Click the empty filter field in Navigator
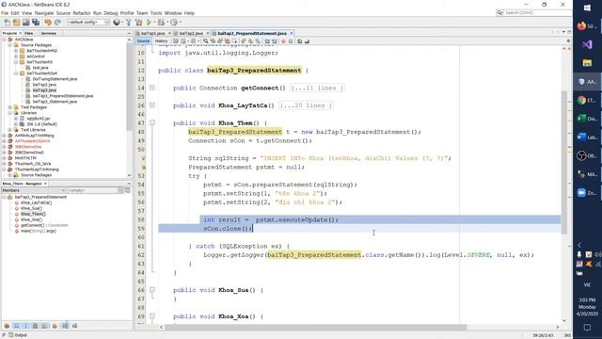This screenshot has height=339, width=602. tap(92, 190)
